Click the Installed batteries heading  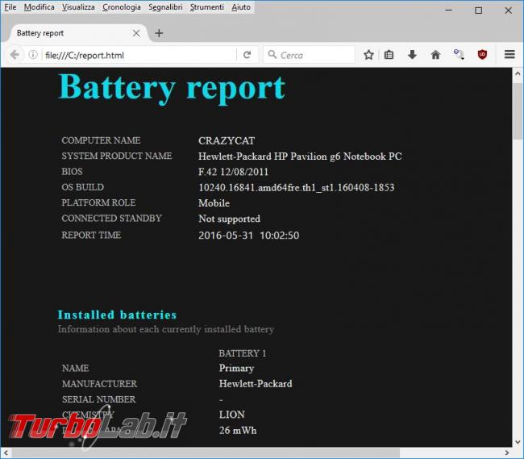(118, 315)
